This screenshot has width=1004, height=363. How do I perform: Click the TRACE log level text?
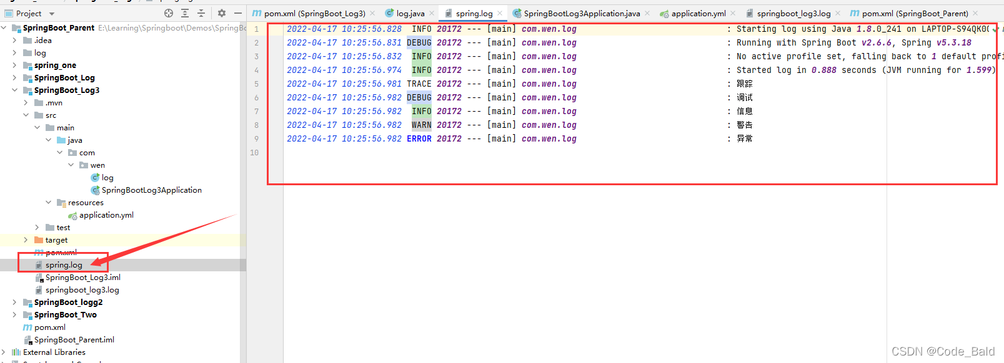click(x=419, y=84)
